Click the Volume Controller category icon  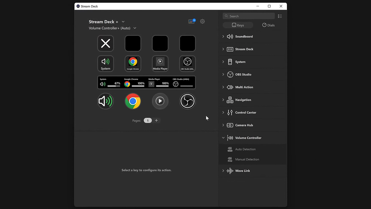coord(230,138)
